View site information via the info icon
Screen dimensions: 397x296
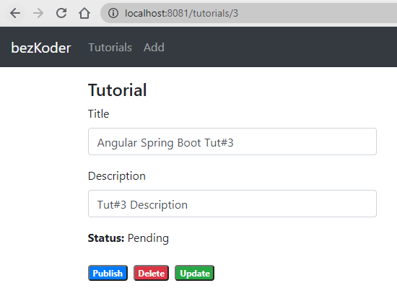113,13
